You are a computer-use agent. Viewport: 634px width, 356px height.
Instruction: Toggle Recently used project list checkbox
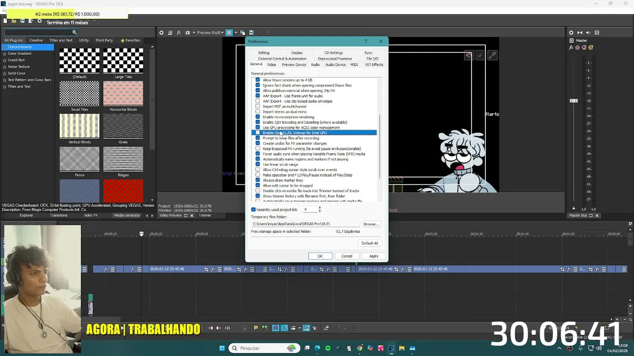(x=254, y=210)
